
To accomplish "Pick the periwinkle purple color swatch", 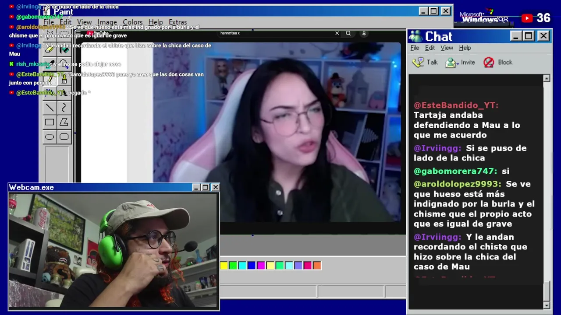I will coord(298,265).
